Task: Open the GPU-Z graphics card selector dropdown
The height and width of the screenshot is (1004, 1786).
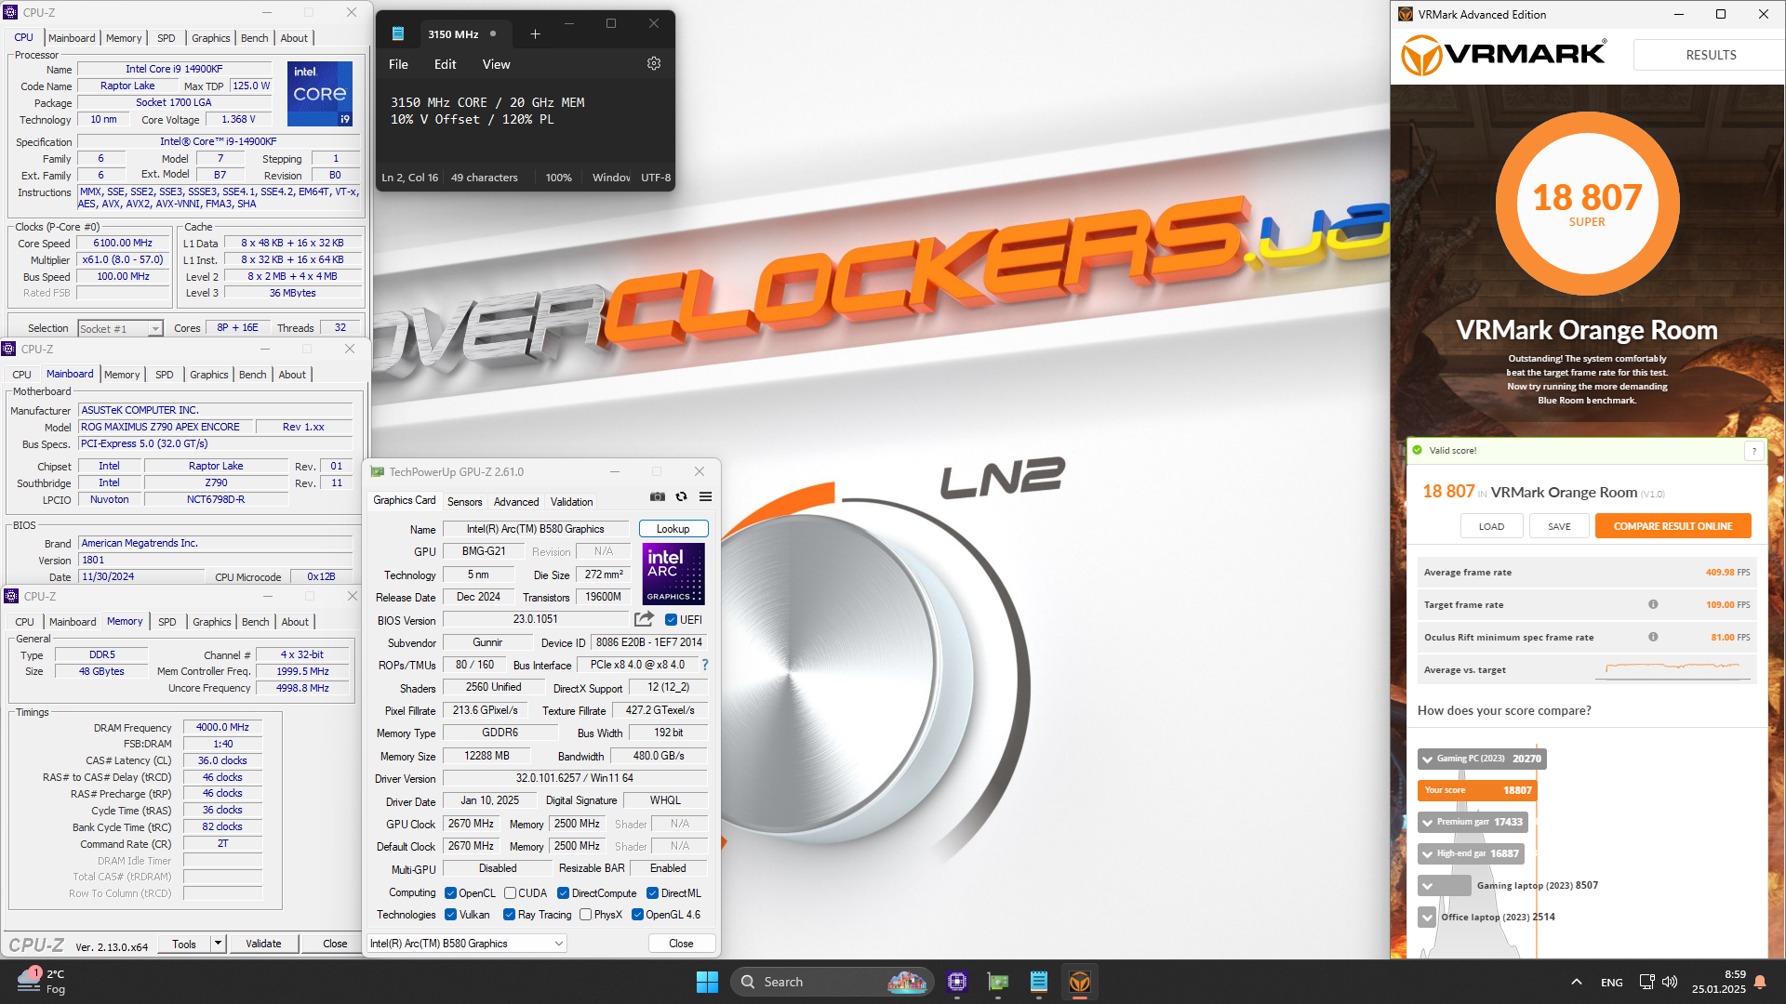Action: [x=467, y=944]
